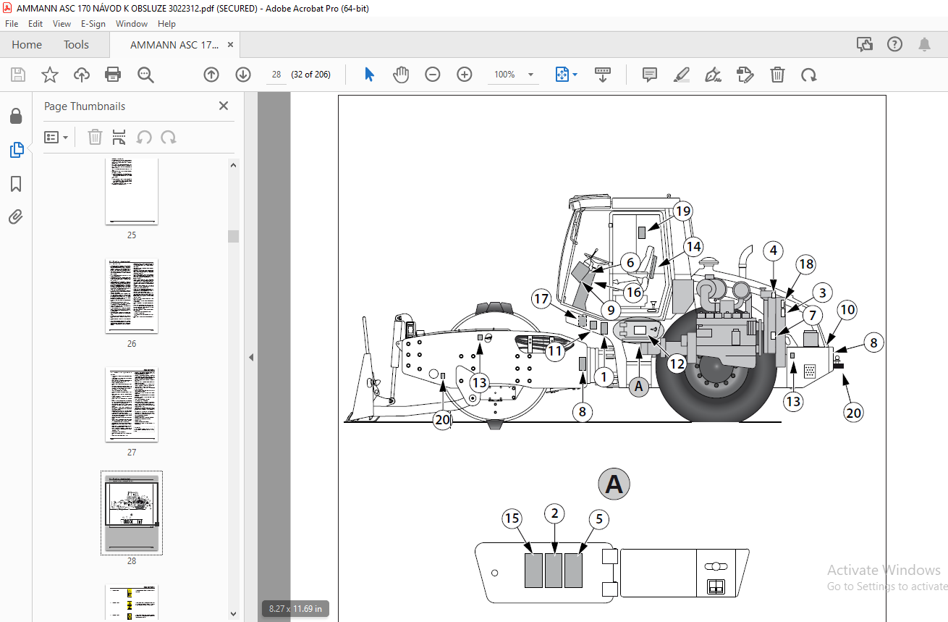Add the document to favorites with the star icon
This screenshot has width=948, height=622.
pos(49,75)
